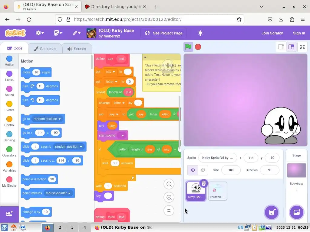This screenshot has width=310, height=232.
Task: Open the settings gear menu
Action: [40, 33]
